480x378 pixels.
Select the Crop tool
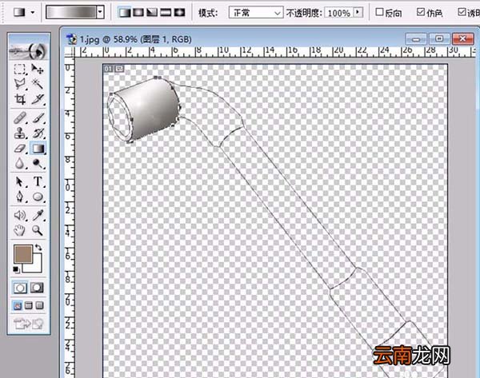tap(20, 99)
